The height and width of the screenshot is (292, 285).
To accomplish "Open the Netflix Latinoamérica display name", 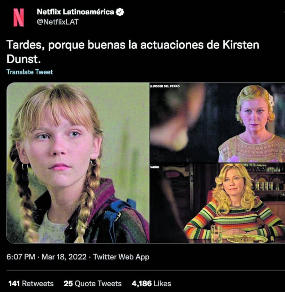I will point(75,12).
